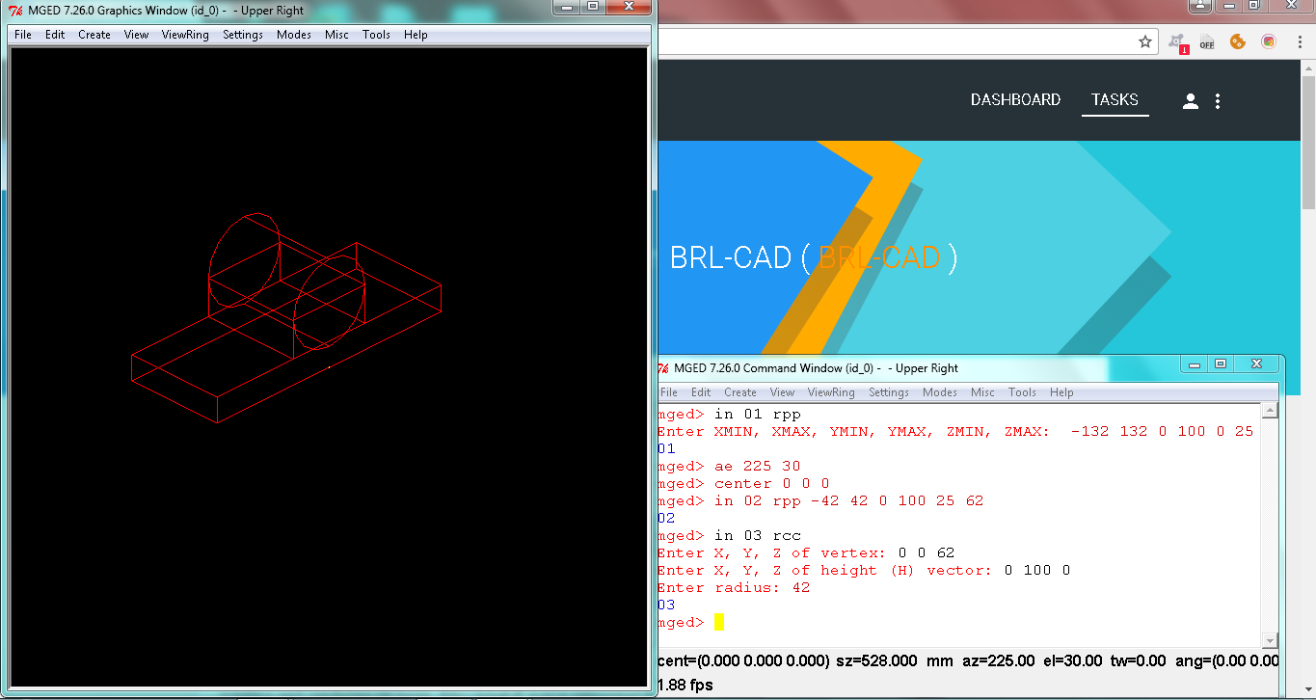Click the BRL-CAD page heading

click(x=814, y=257)
